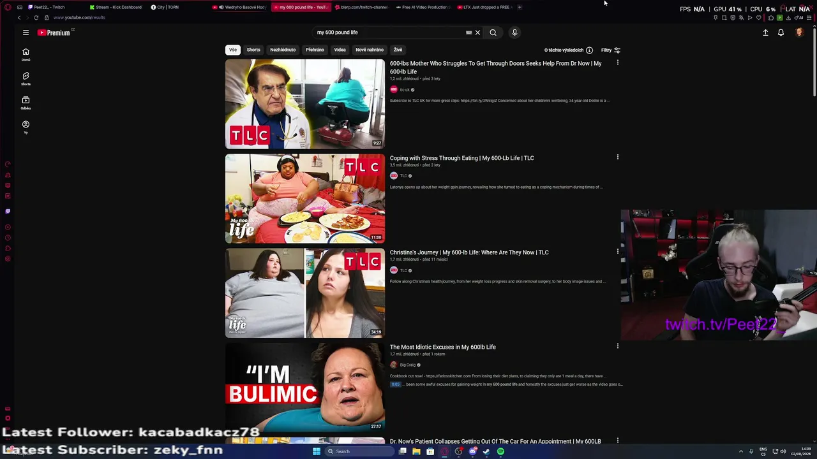Open the taskbar clock and date
The height and width of the screenshot is (459, 817).
coord(800,451)
